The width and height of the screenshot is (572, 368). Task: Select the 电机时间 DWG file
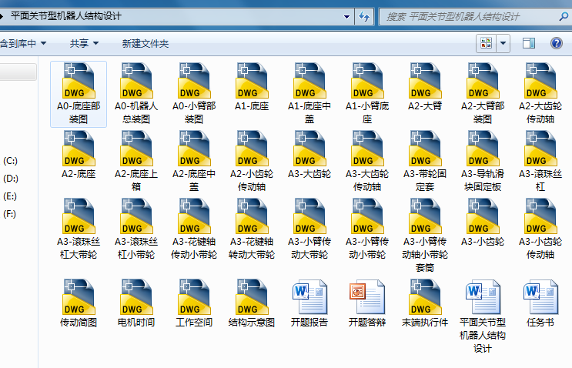[x=136, y=303]
